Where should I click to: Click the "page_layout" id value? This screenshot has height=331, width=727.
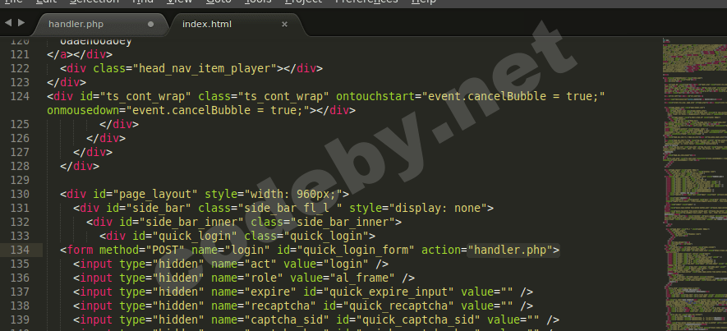pyautogui.click(x=155, y=194)
